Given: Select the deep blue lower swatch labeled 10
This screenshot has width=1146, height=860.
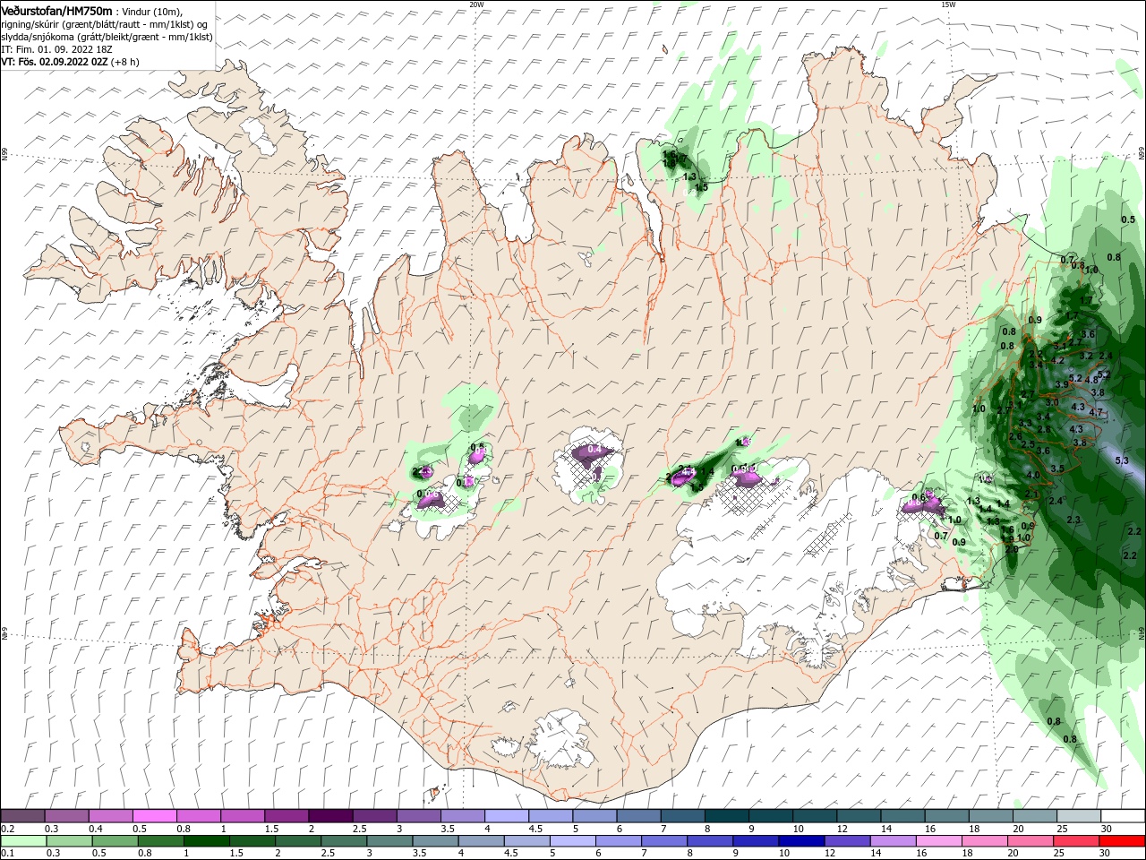Looking at the screenshot, I should (x=802, y=841).
